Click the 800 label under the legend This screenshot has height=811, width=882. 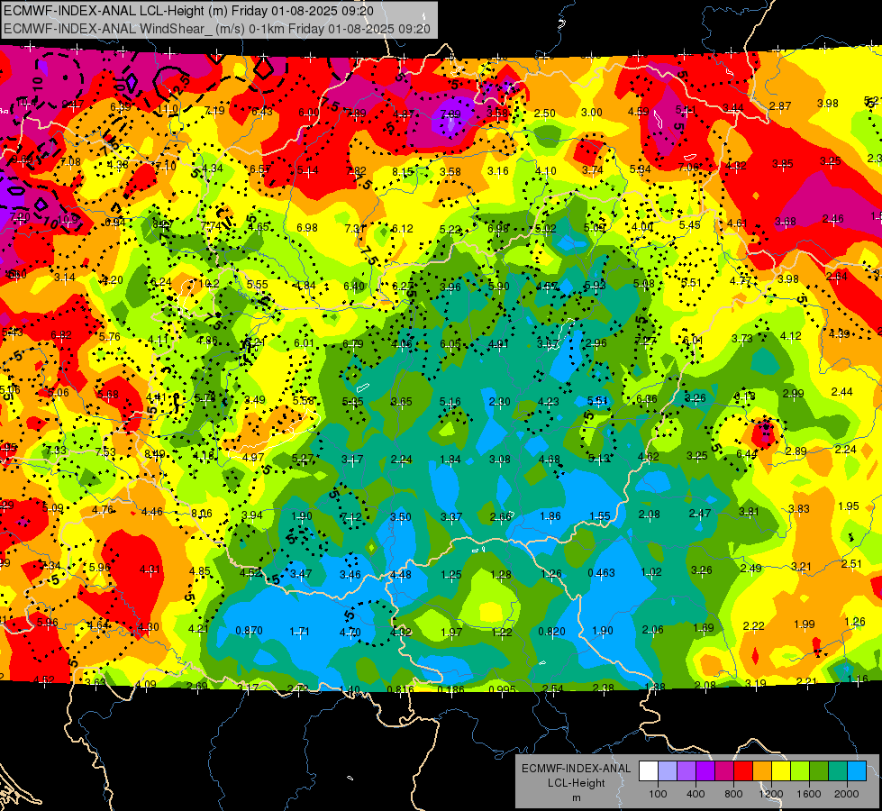tap(733, 794)
